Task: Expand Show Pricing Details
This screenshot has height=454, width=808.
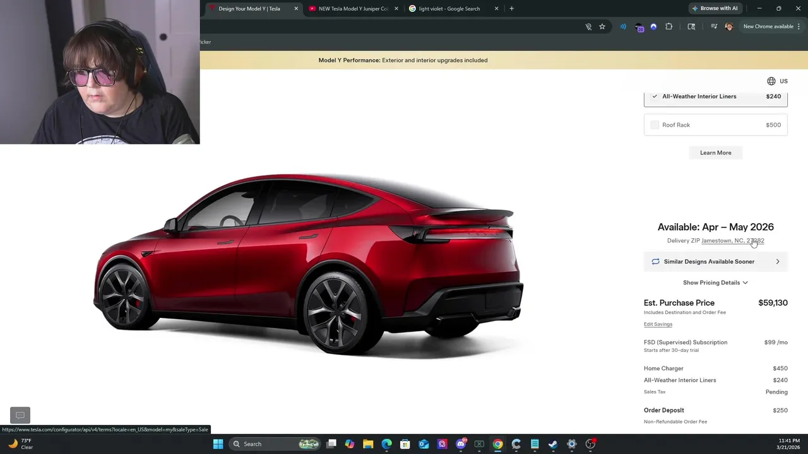Action: (x=715, y=282)
